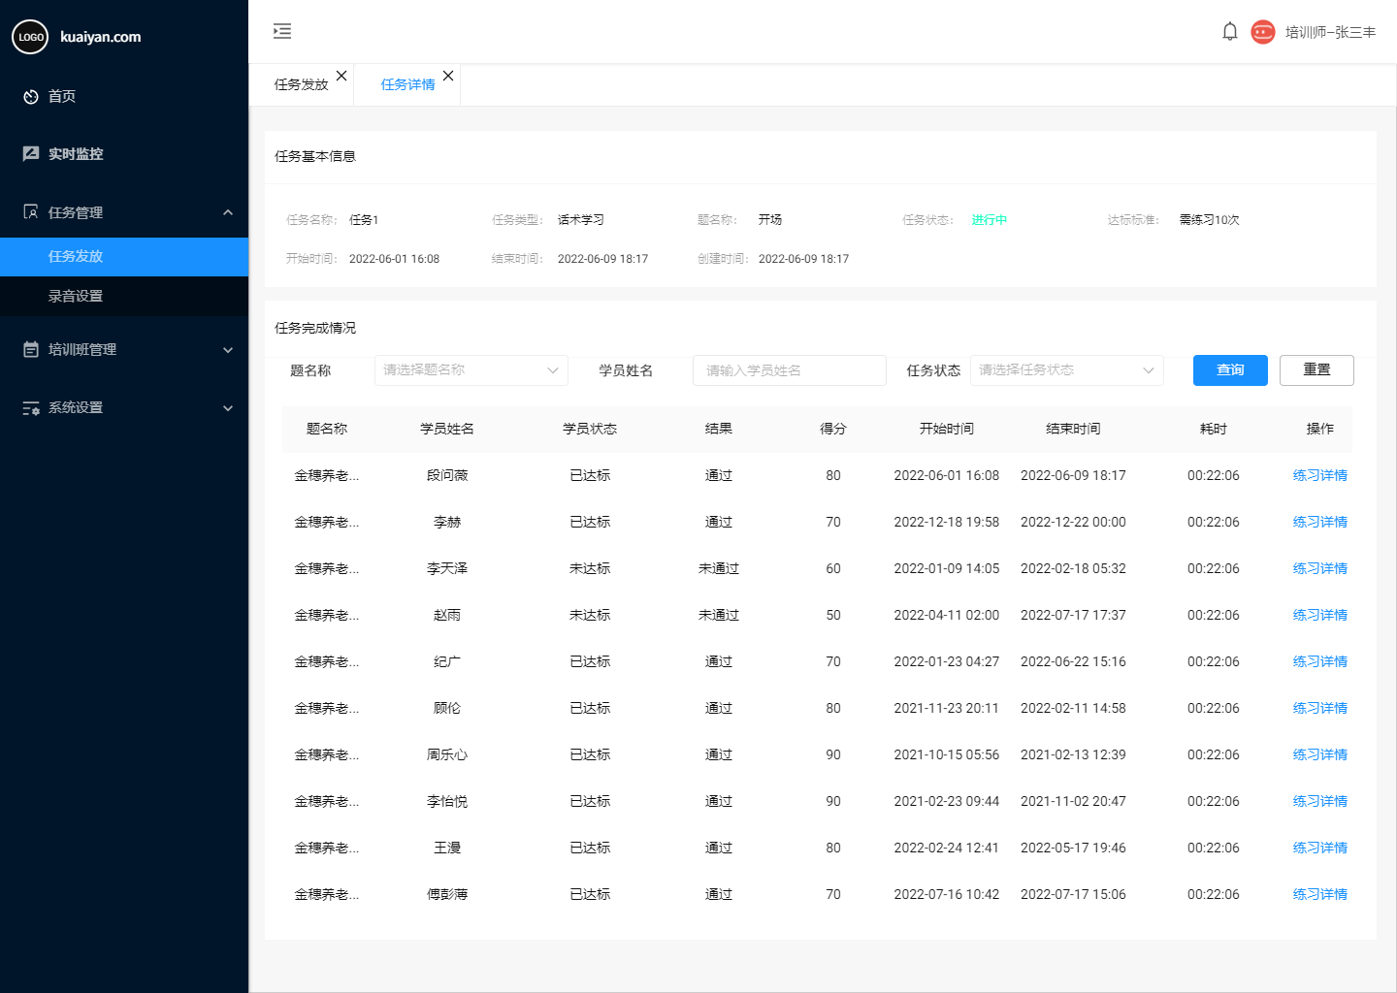Click the red user avatar icon
Screen dimensions: 1397x993
1262,32
